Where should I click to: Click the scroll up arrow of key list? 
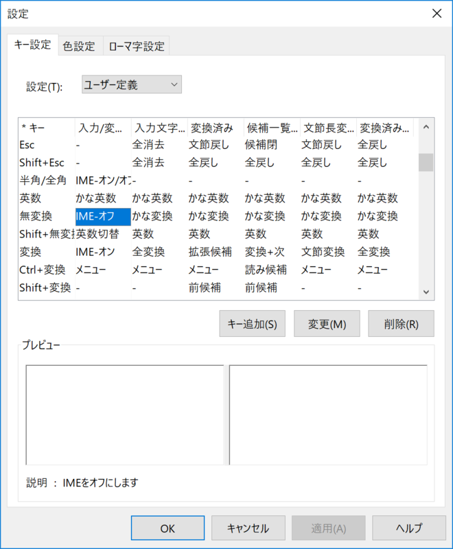[x=426, y=127]
